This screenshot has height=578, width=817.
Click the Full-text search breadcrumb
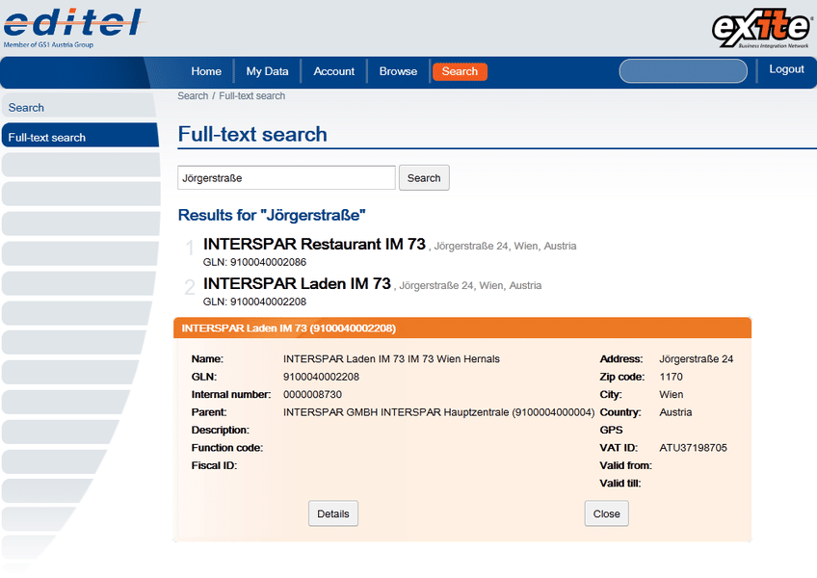tap(251, 96)
